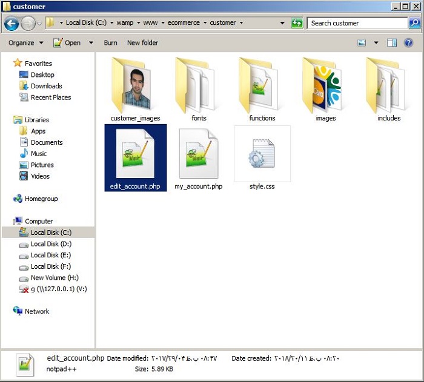This screenshot has width=424, height=382.
Task: Click the Burn toolbar button
Action: coord(110,43)
